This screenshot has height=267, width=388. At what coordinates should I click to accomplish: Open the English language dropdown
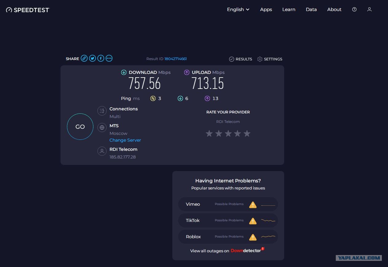coord(238,10)
